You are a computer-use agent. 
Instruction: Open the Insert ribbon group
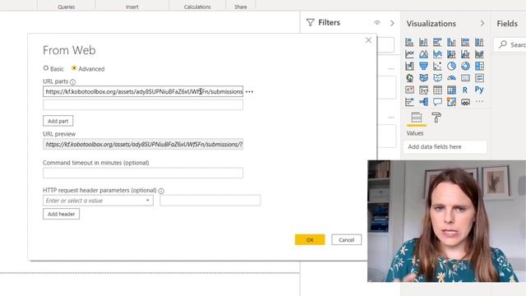pyautogui.click(x=131, y=7)
